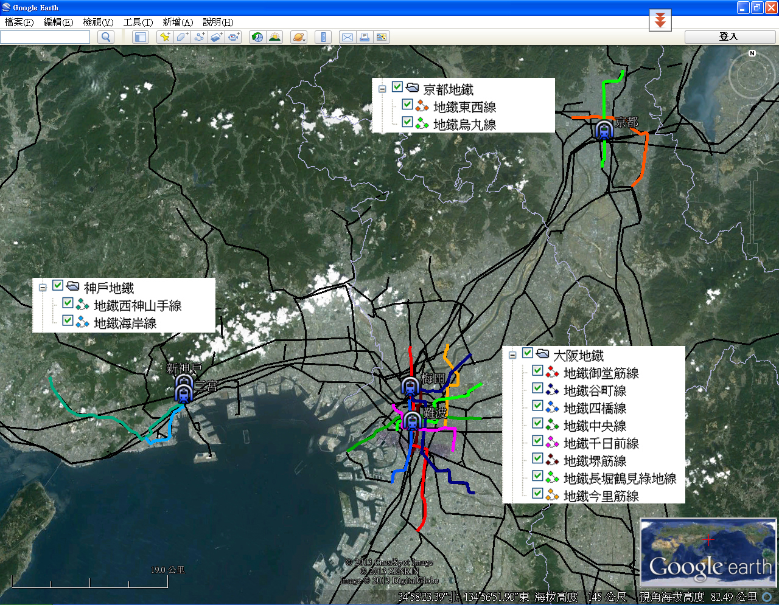Collapse the 京都地鐵 folder tree
Screen dimensions: 779x605
(382, 89)
